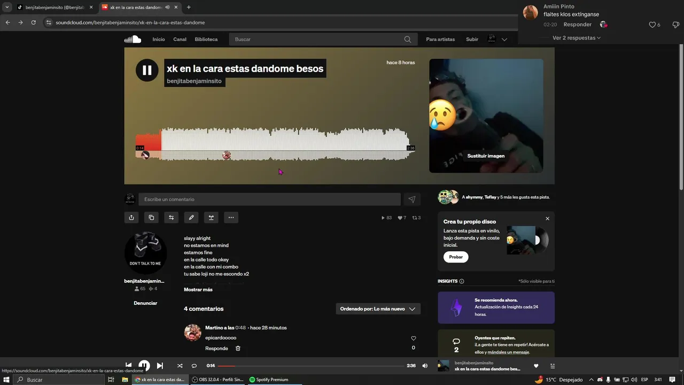Click the likes count showing 7
Screen dimensions: 684x385
pos(402,218)
